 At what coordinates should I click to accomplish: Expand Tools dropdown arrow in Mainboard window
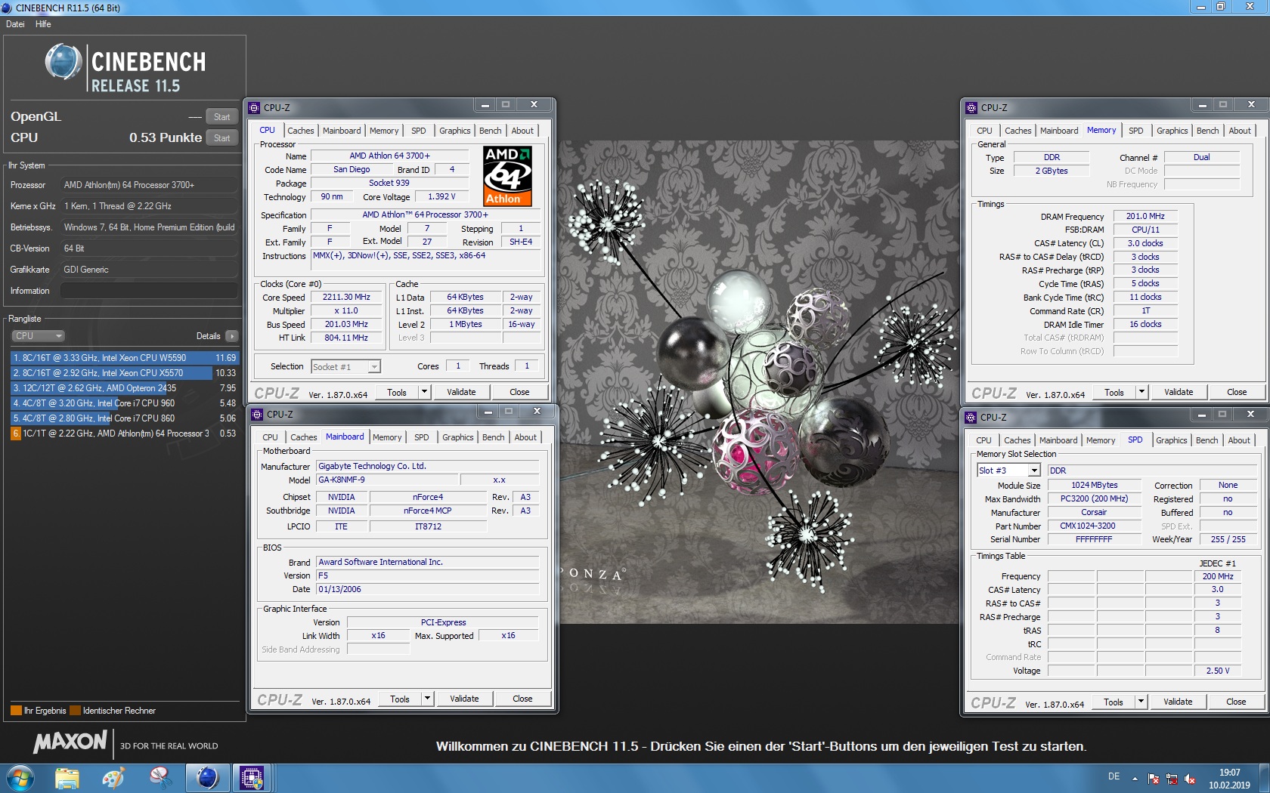coord(427,699)
